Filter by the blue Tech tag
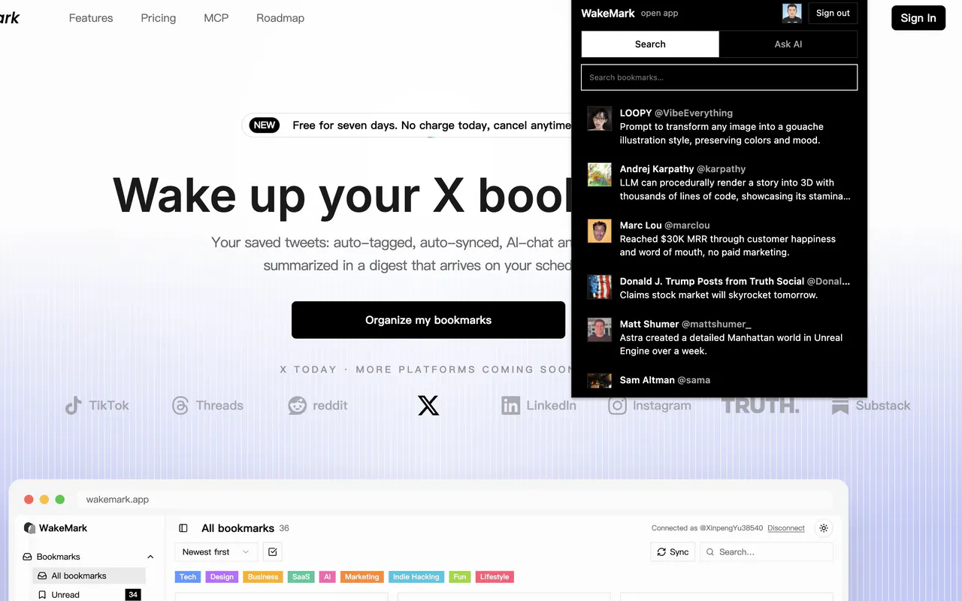The image size is (962, 601). [188, 577]
